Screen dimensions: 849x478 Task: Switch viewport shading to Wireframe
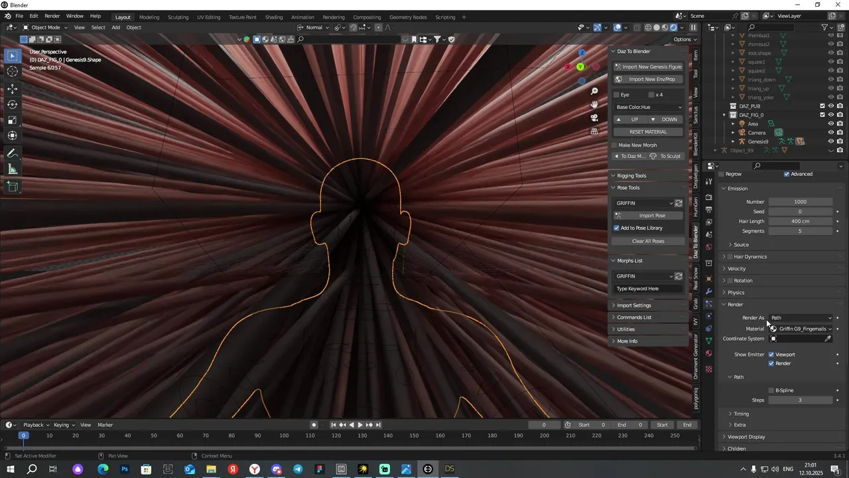(648, 27)
